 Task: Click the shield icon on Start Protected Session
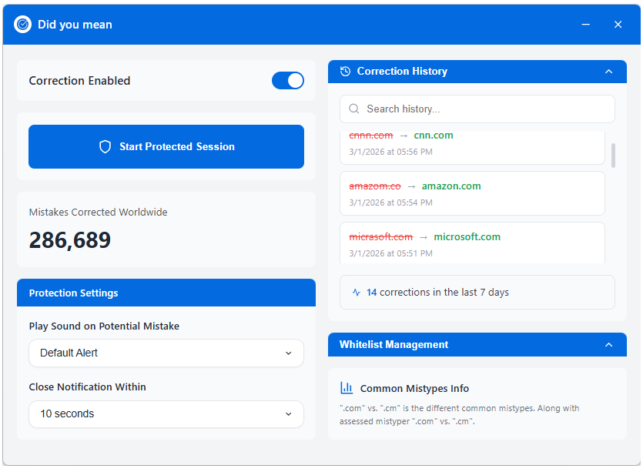[105, 147]
